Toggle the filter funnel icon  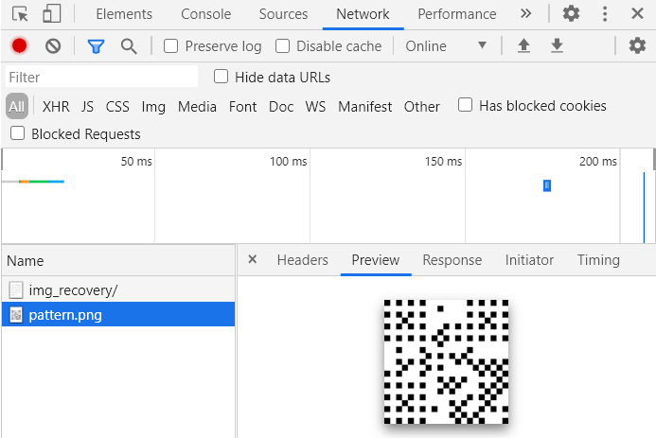coord(96,46)
